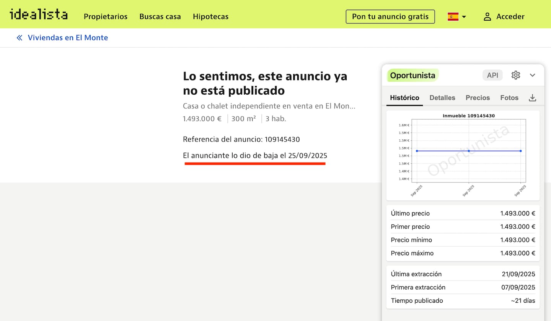Select the Spanish flag icon
The image size is (551, 321).
pyautogui.click(x=453, y=16)
